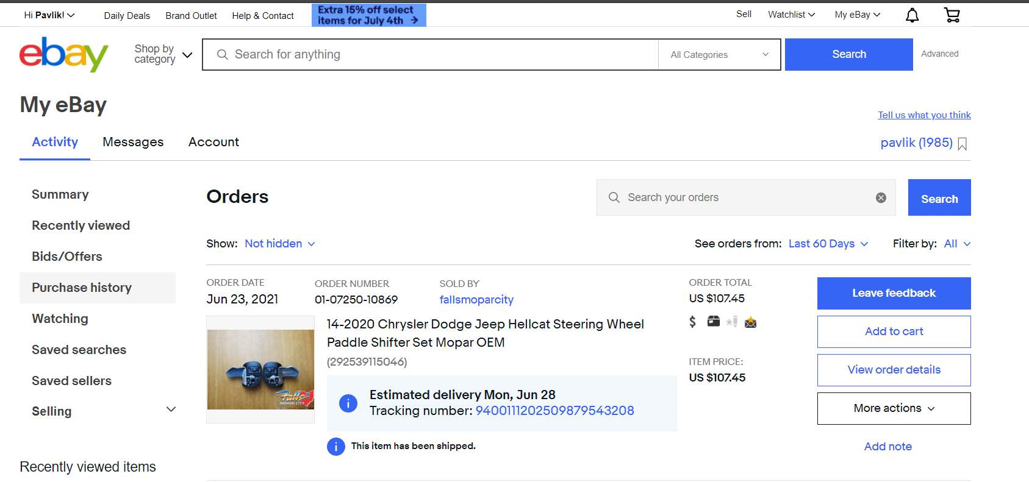1029x482 pixels.
Task: Switch to the Messages tab
Action: tap(133, 142)
